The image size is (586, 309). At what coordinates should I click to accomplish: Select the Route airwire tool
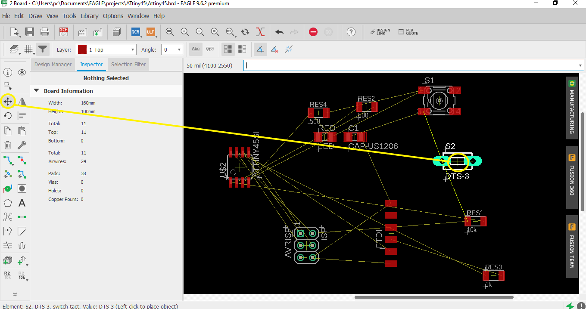[8, 161]
